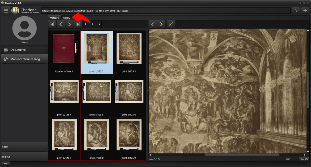This screenshot has height=167, width=311.
Task: Click the demo user avatar
Action: tap(24, 28)
